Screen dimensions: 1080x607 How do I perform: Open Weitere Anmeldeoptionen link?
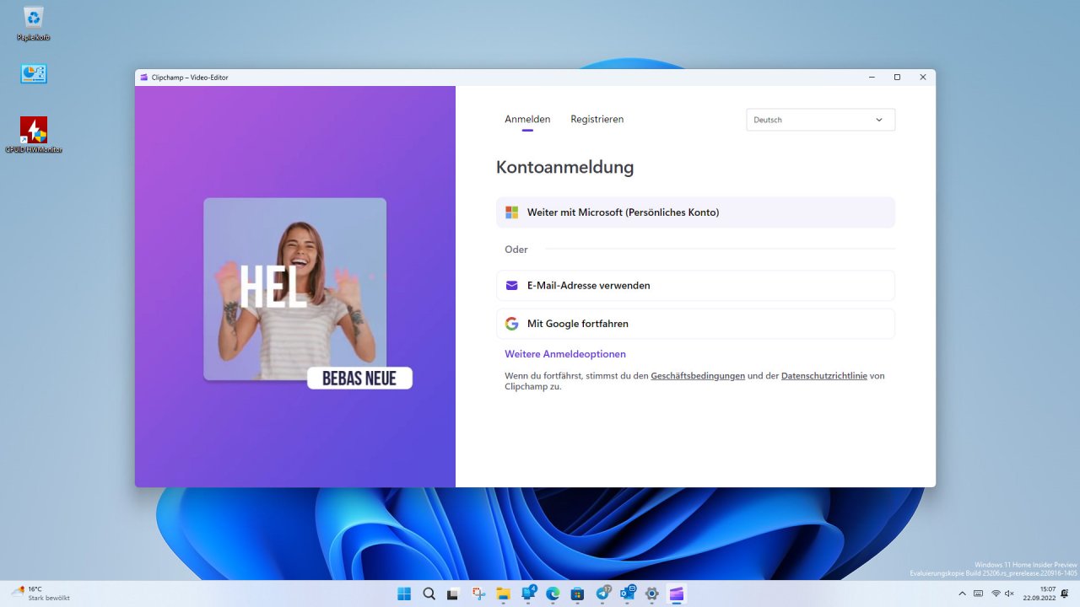[565, 354]
